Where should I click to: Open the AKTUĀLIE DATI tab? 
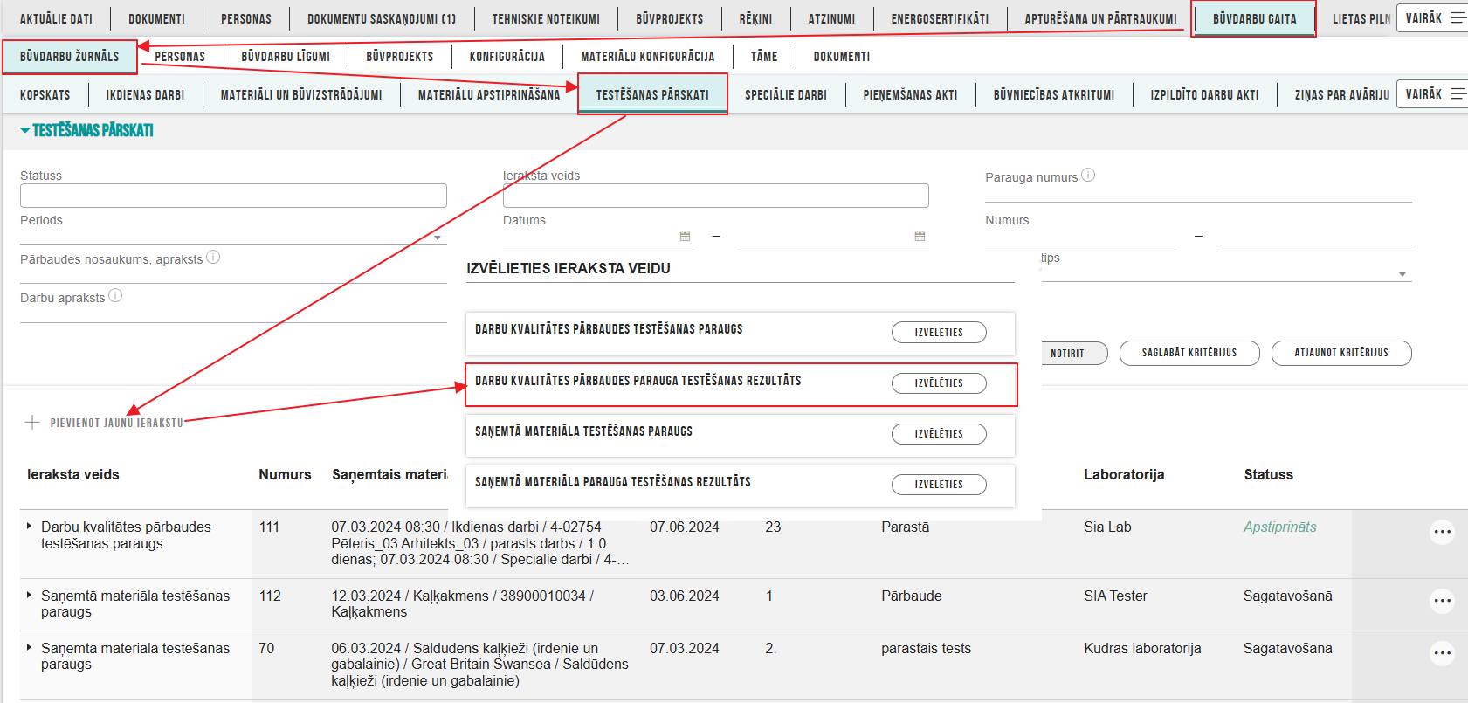coord(56,18)
